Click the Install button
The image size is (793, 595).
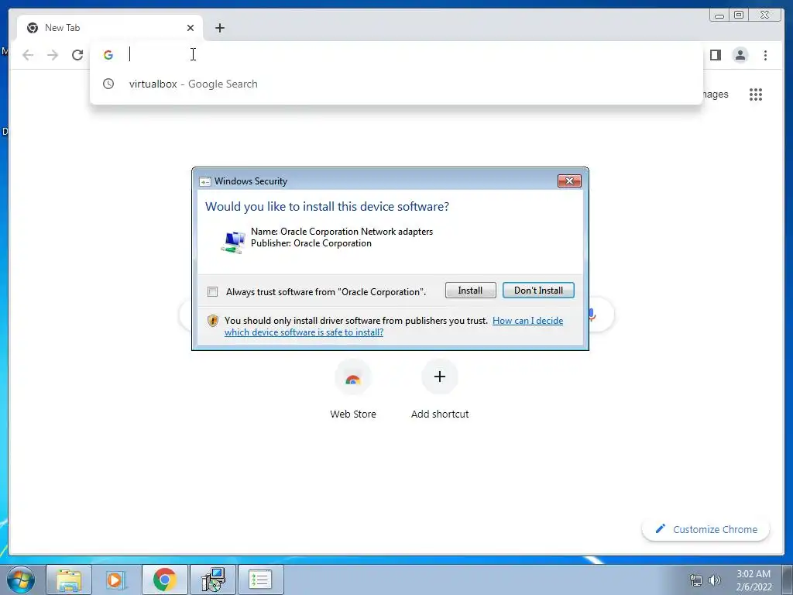470,291
